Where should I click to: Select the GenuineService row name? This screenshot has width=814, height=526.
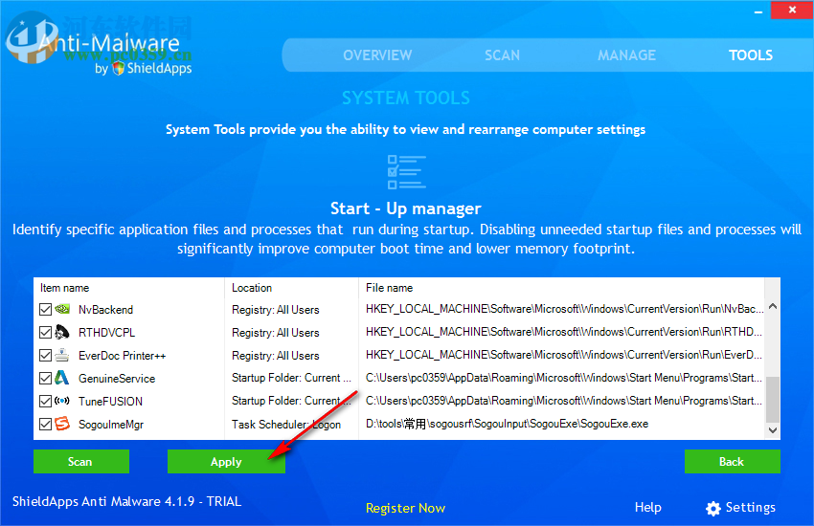(117, 379)
